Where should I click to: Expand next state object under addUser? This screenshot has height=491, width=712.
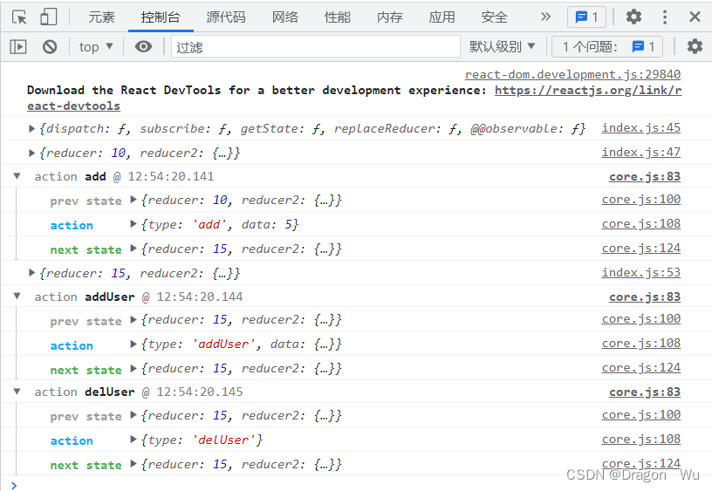coord(133,369)
